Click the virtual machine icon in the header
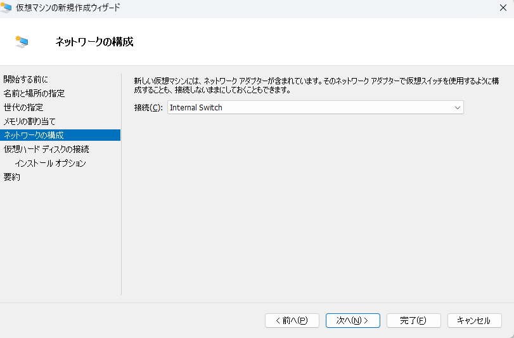The image size is (514, 338). click(22, 42)
